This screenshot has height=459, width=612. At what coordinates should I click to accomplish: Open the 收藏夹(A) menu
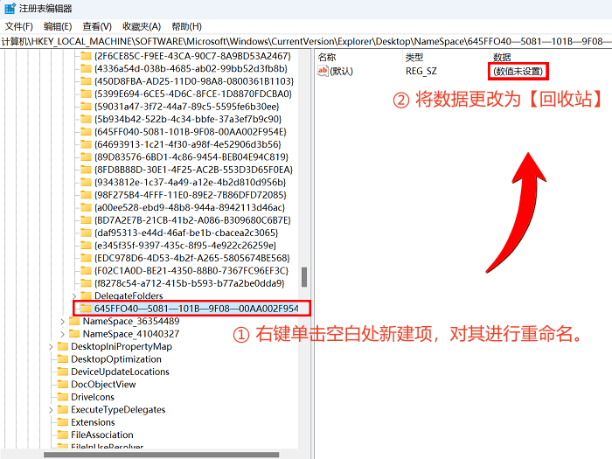(x=142, y=26)
